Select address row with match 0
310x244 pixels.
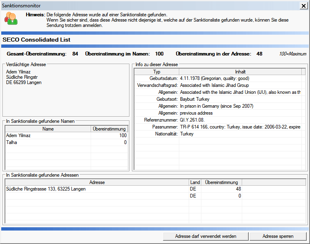coord(155,196)
